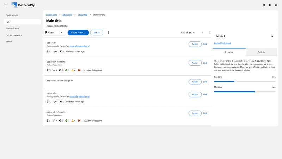The height and width of the screenshot is (159, 282).
Task: Select the Overview tab
Action: coord(229,52)
